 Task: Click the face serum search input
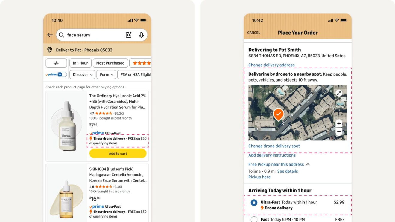click(102, 35)
